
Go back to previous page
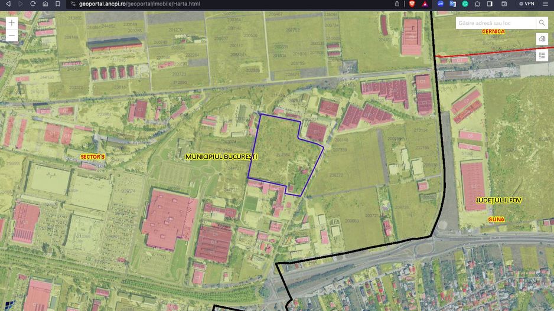(8, 4)
